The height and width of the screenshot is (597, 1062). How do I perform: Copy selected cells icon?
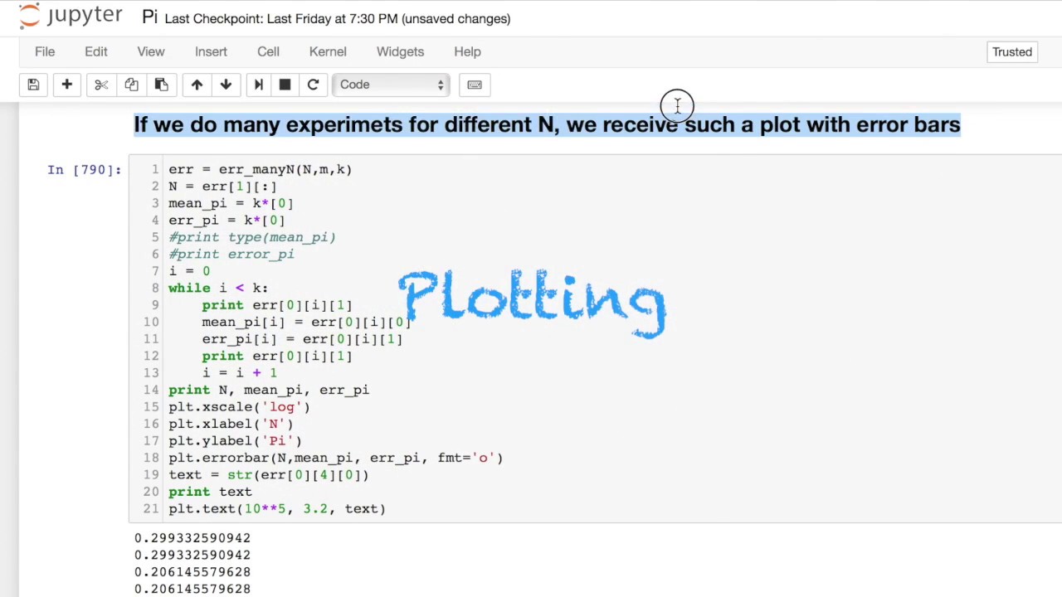coord(131,85)
